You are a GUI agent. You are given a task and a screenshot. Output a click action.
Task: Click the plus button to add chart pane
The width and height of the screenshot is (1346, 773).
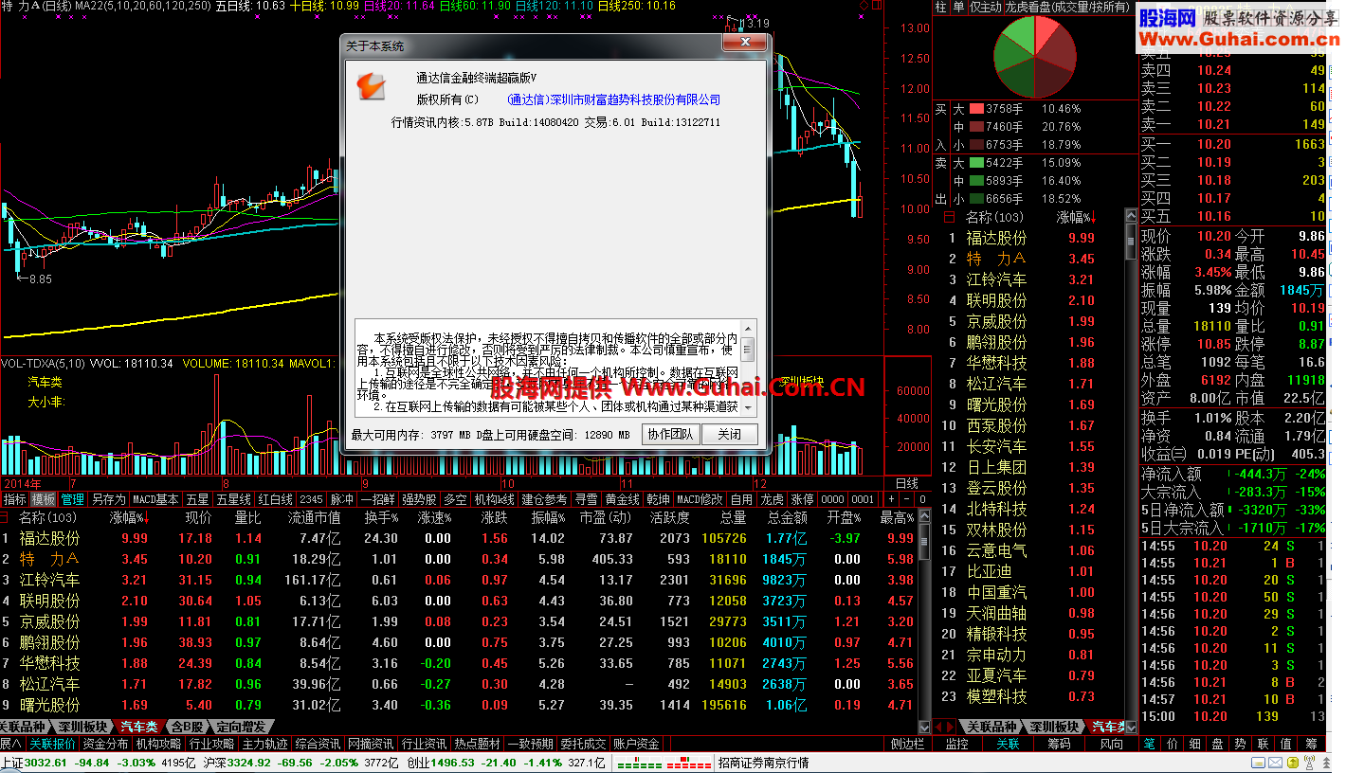[x=891, y=499]
